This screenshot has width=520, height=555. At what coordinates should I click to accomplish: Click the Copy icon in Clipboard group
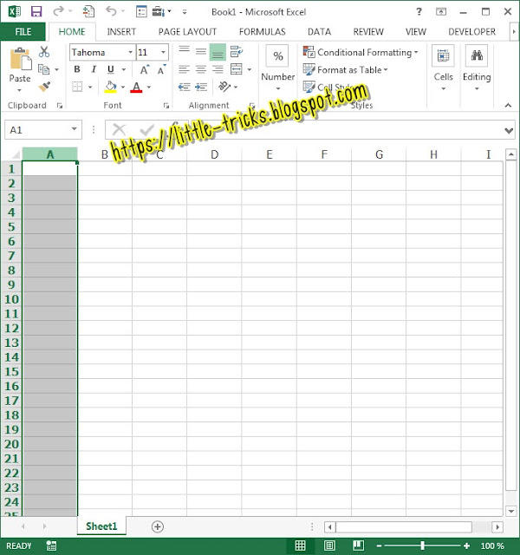(43, 69)
